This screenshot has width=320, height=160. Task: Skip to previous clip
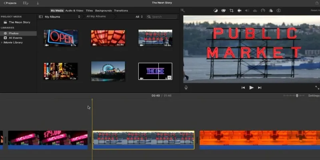pos(243,88)
